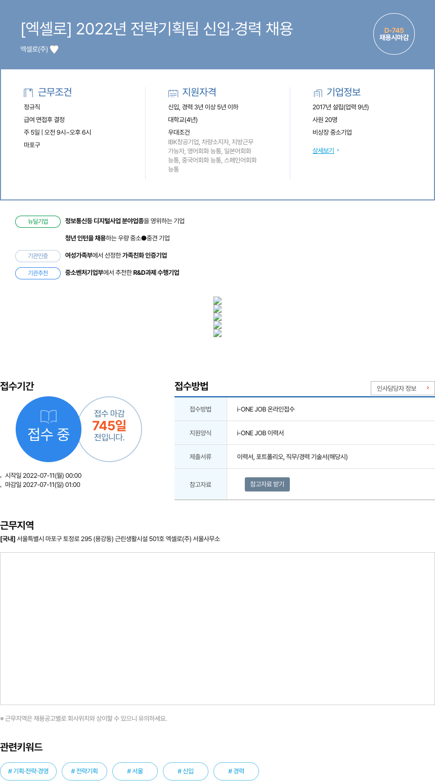Click the 신입, 경력 3년 이상 5년 이하 text
This screenshot has width=435, height=781.
pyautogui.click(x=203, y=107)
